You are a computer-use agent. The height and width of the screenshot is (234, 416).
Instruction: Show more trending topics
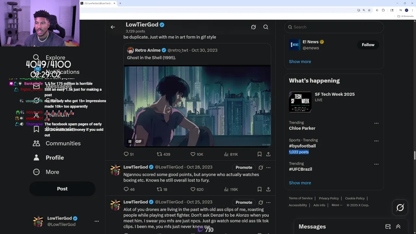(300, 183)
